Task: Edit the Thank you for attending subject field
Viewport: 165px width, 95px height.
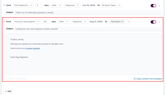Action: [x=88, y=13]
